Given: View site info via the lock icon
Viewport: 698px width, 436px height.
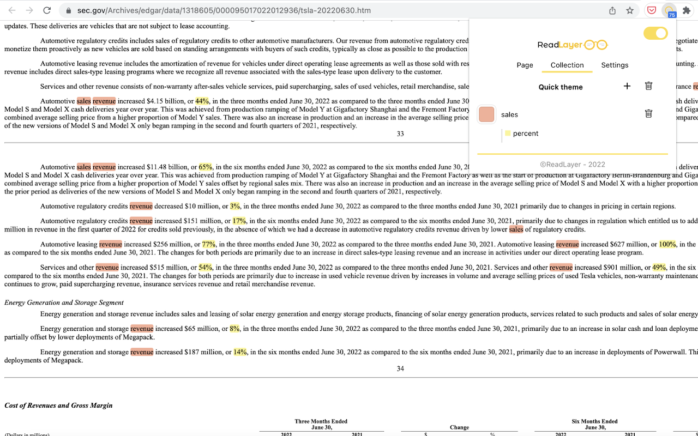Looking at the screenshot, I should (x=68, y=10).
